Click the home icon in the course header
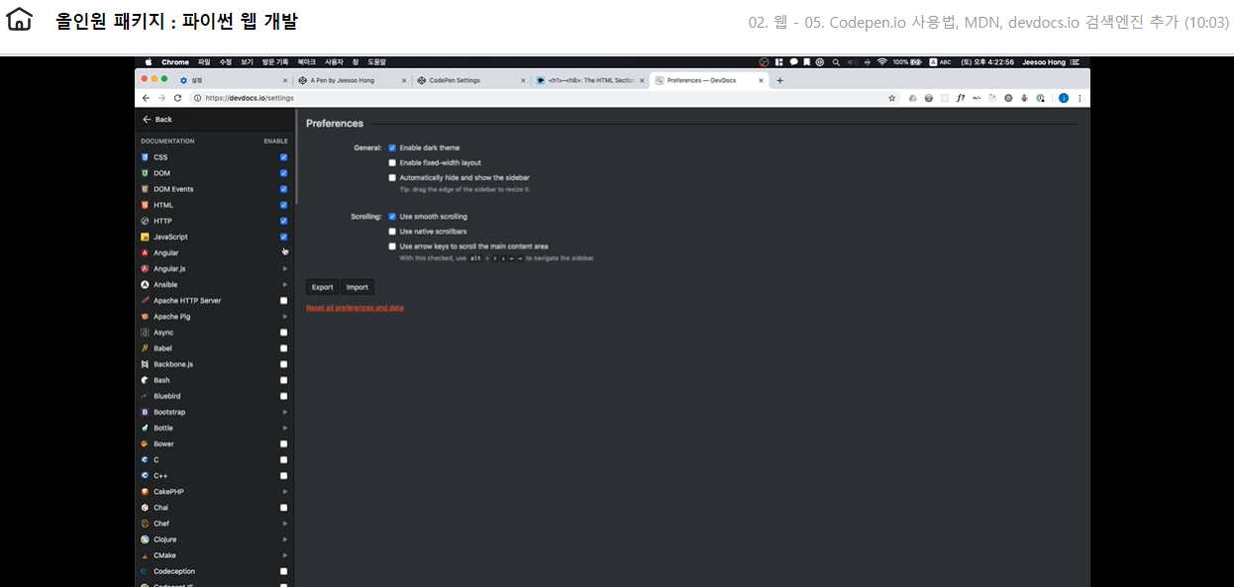This screenshot has height=587, width=1234. click(x=20, y=20)
